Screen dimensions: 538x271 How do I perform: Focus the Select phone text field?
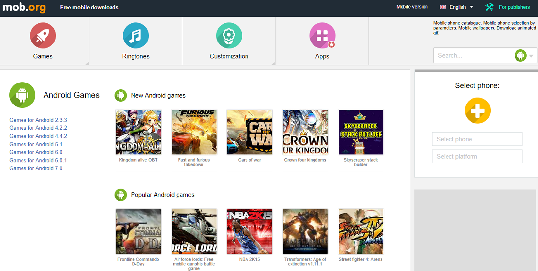[x=477, y=139]
